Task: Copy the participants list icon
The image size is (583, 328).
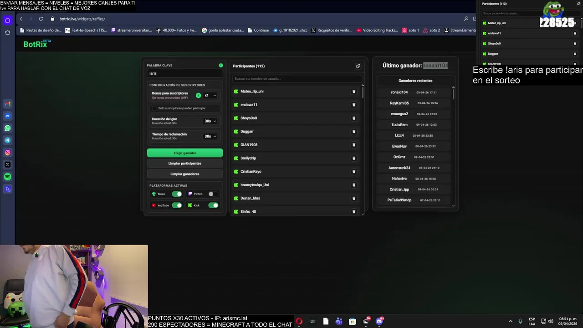Action: [x=358, y=66]
